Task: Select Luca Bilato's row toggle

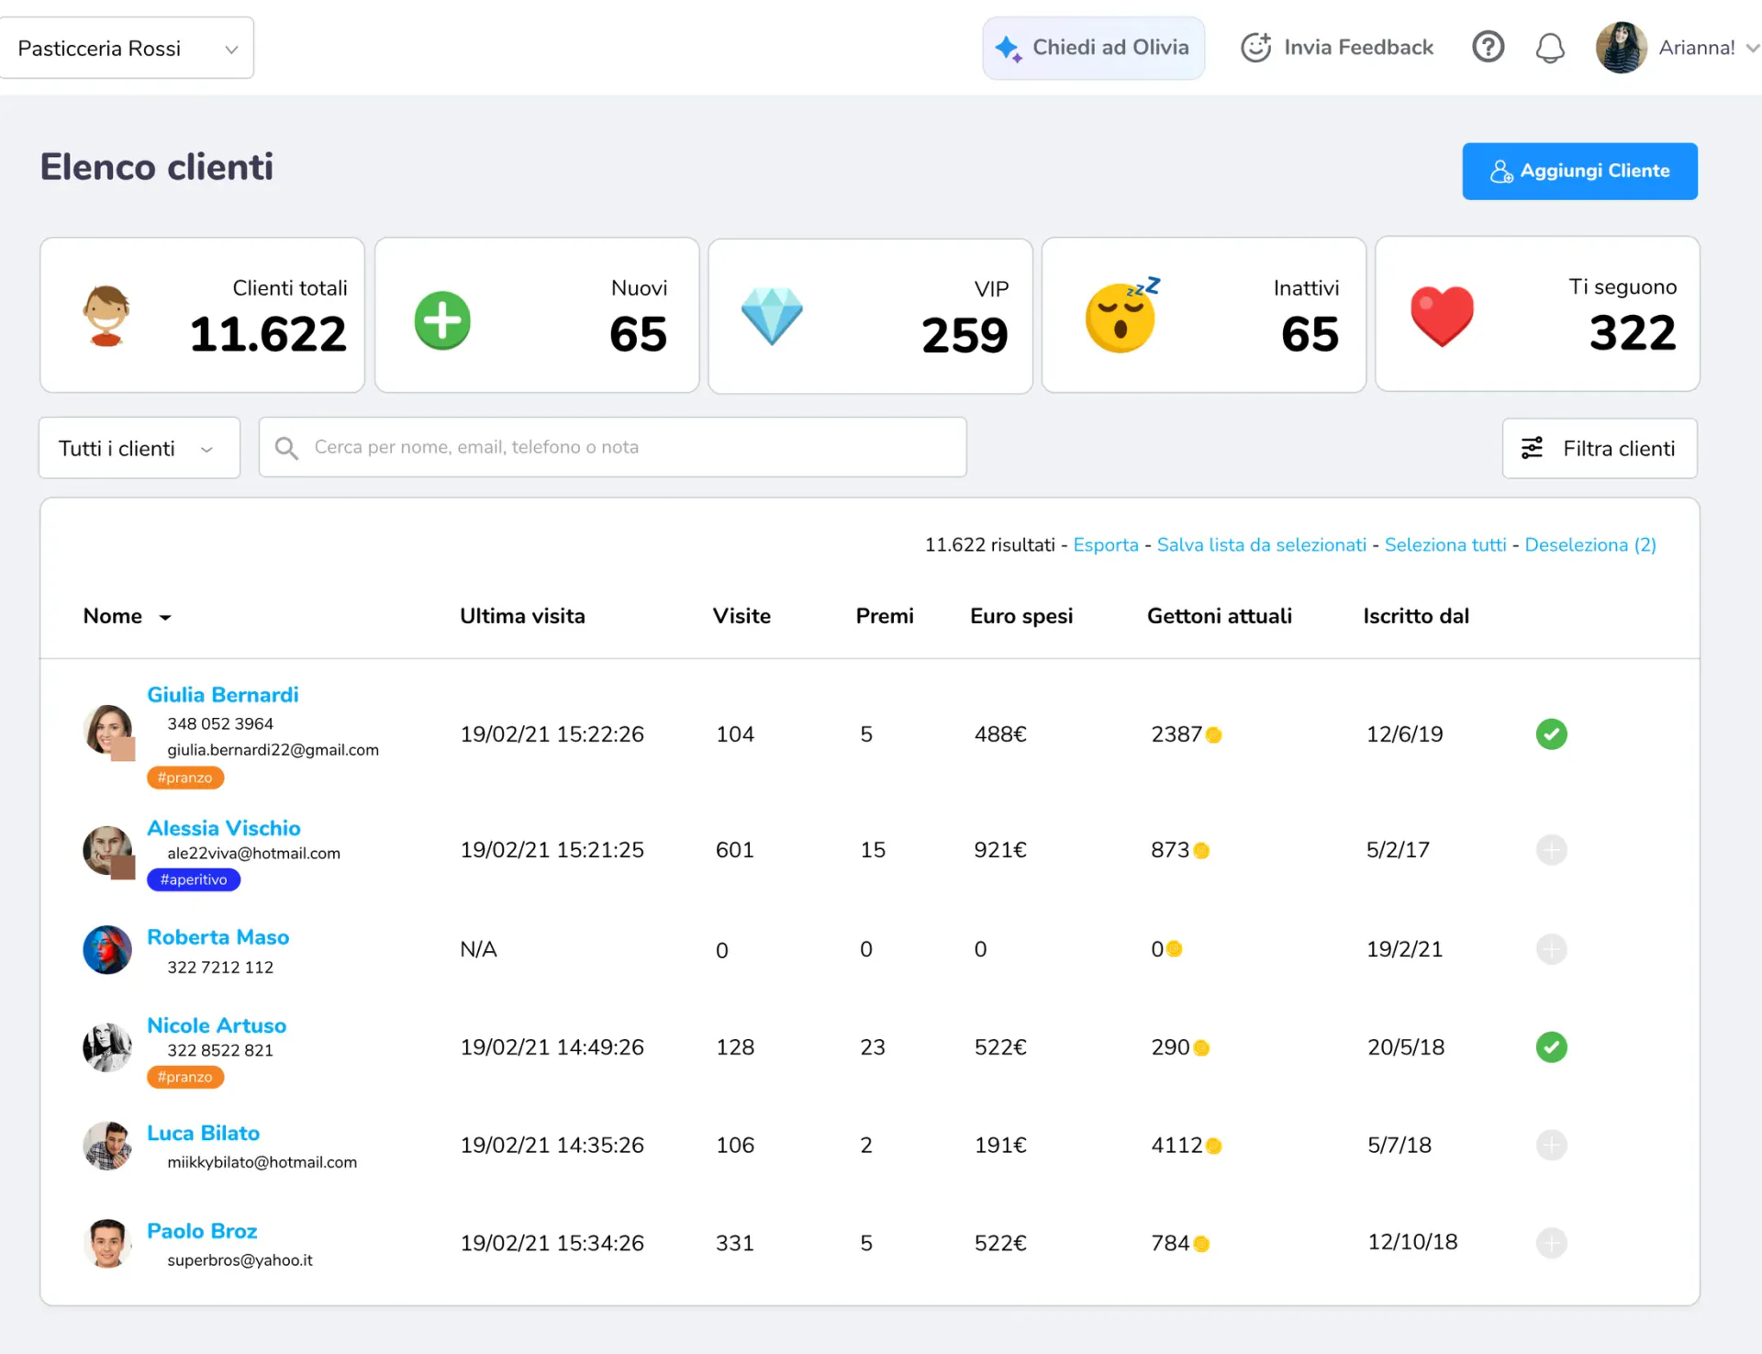Action: tap(1551, 1146)
